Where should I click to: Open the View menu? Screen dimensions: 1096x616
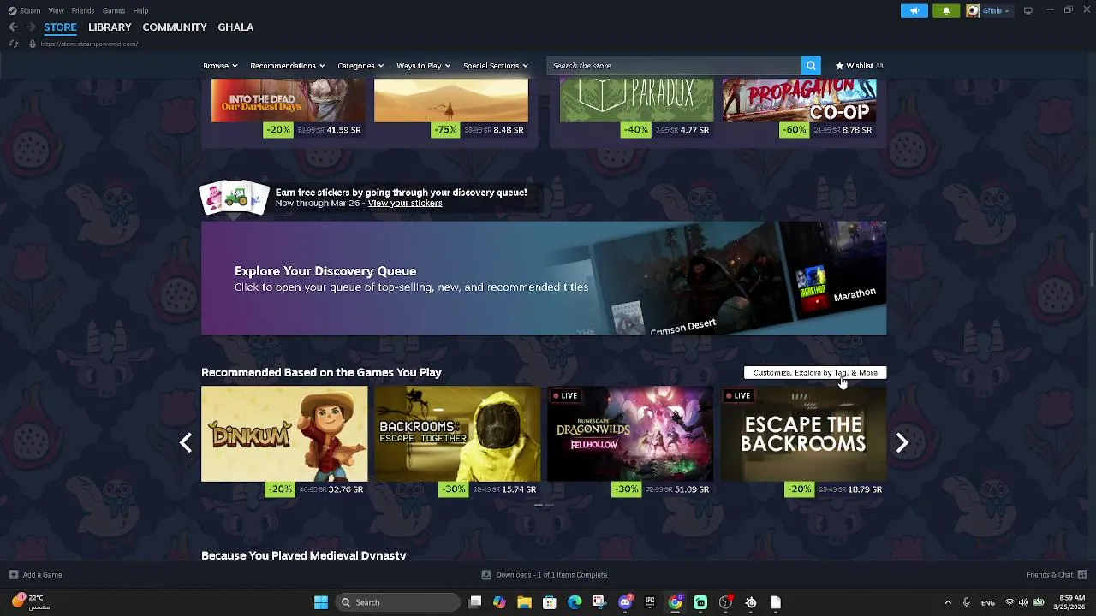[56, 10]
